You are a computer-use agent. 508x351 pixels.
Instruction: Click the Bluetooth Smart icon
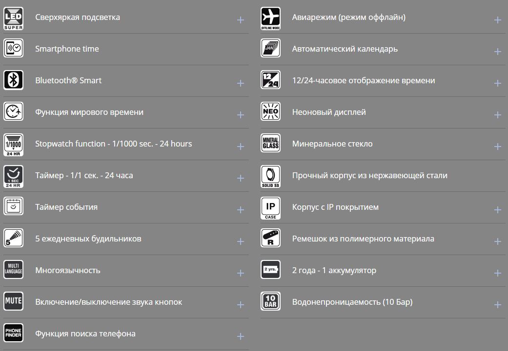click(x=14, y=80)
